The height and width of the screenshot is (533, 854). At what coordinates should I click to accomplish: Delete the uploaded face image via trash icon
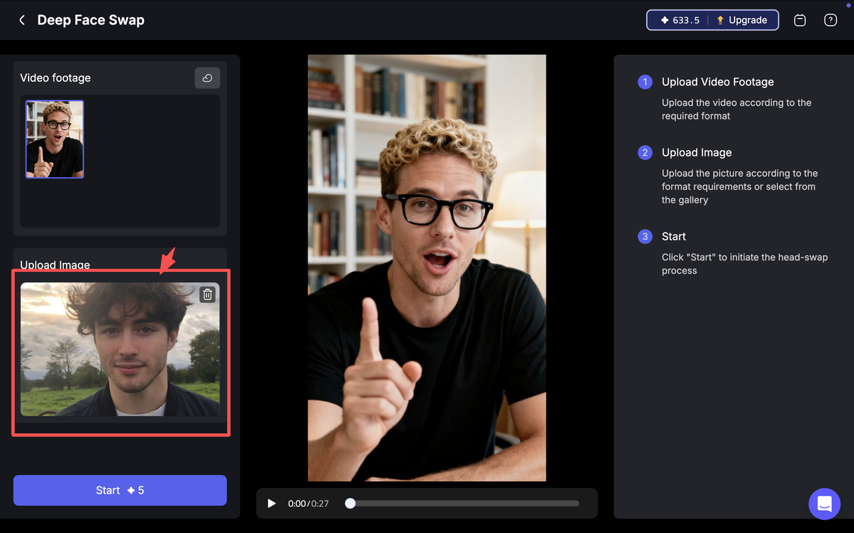(x=207, y=294)
